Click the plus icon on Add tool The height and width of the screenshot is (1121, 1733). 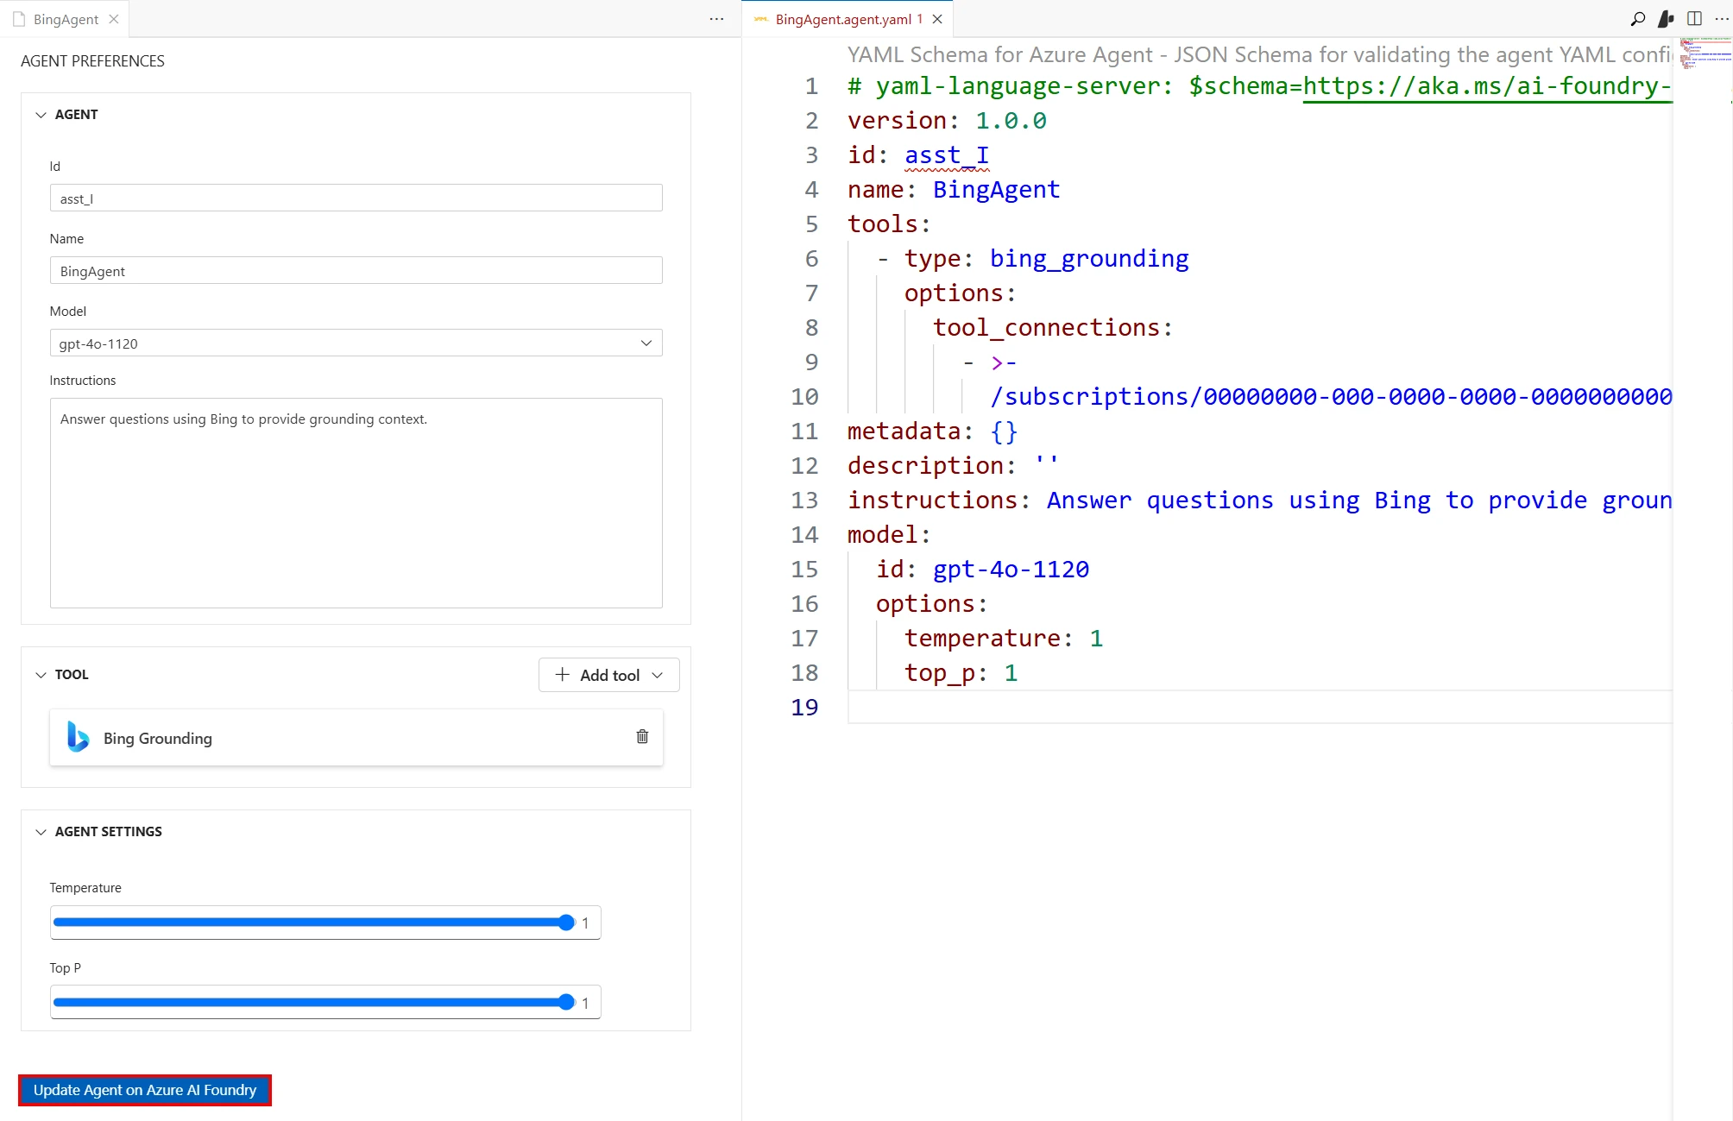coord(561,675)
